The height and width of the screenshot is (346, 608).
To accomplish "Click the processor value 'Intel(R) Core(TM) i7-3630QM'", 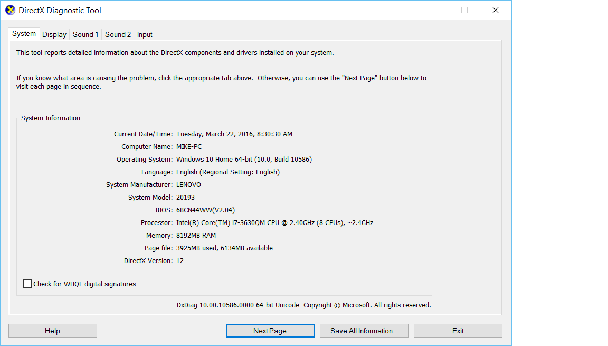I will pyautogui.click(x=221, y=223).
